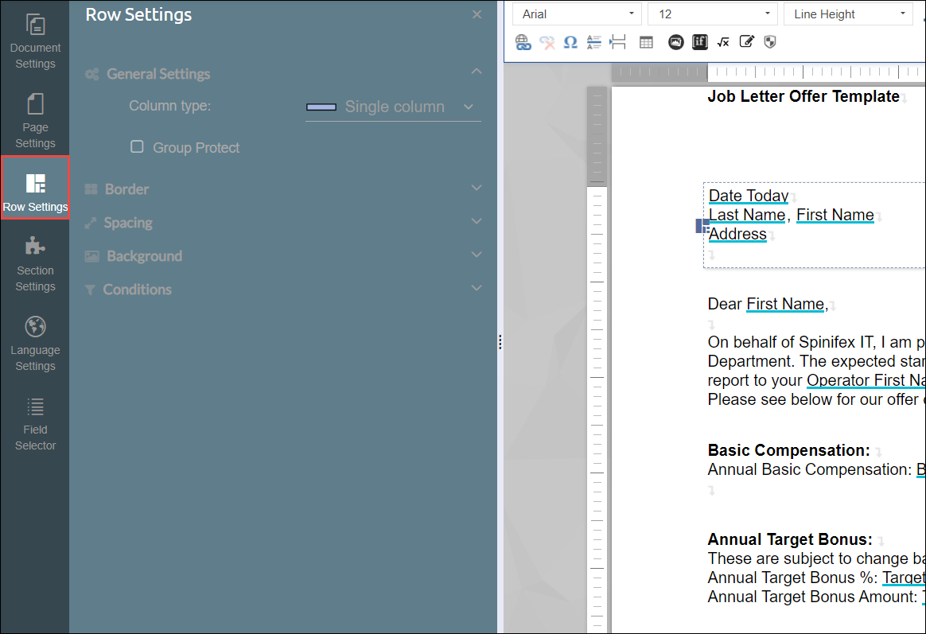The height and width of the screenshot is (634, 926).
Task: Enable the Group Protect checkbox
Action: click(x=137, y=147)
